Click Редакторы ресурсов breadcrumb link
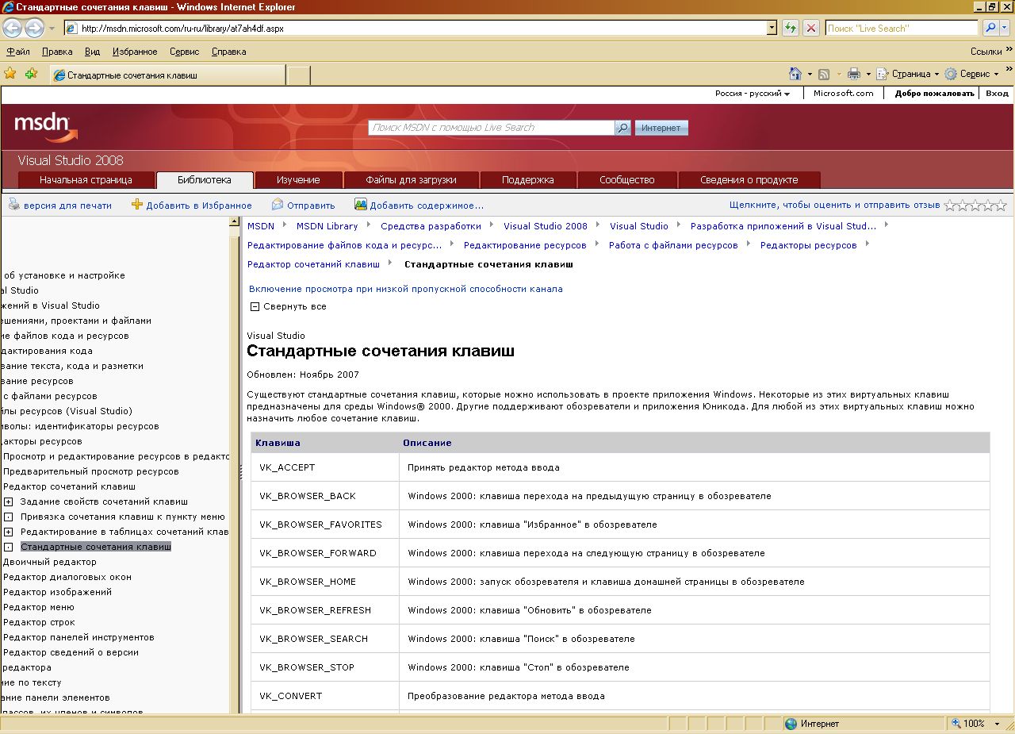The image size is (1015, 734). 808,245
